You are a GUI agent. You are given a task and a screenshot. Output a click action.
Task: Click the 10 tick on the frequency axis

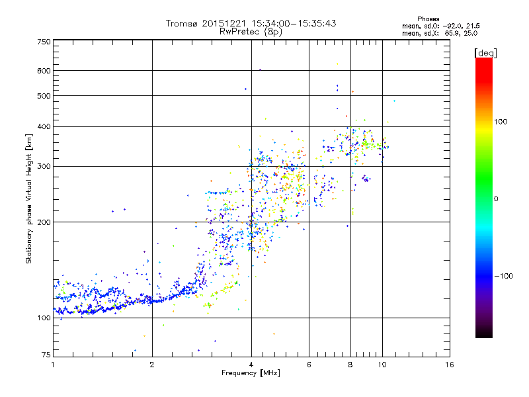pos(382,365)
